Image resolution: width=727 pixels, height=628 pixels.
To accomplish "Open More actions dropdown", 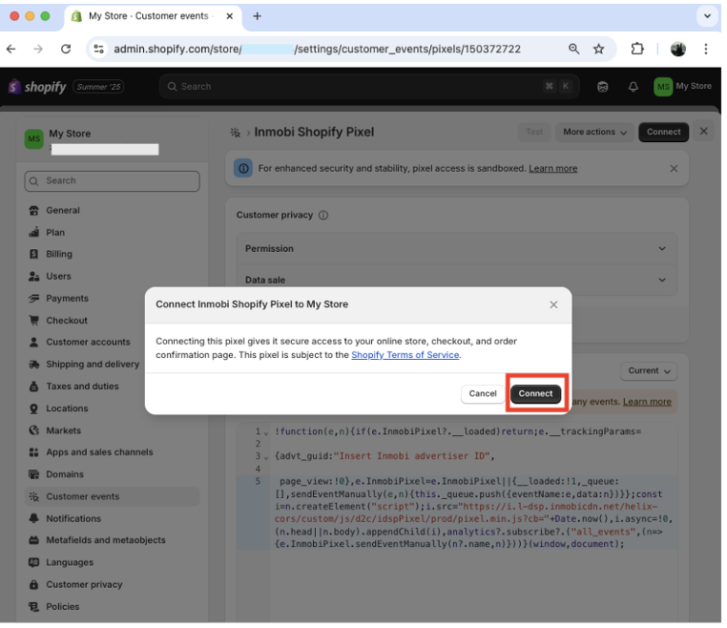I will (594, 133).
